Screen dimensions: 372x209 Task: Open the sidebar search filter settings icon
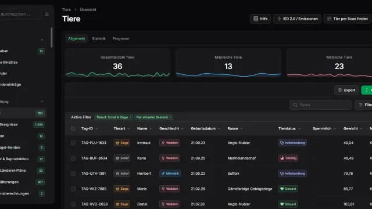click(x=46, y=14)
